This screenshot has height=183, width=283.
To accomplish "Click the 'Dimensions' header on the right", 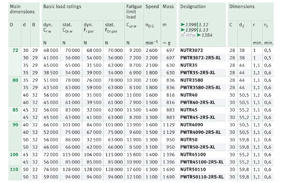I will click(x=242, y=7).
